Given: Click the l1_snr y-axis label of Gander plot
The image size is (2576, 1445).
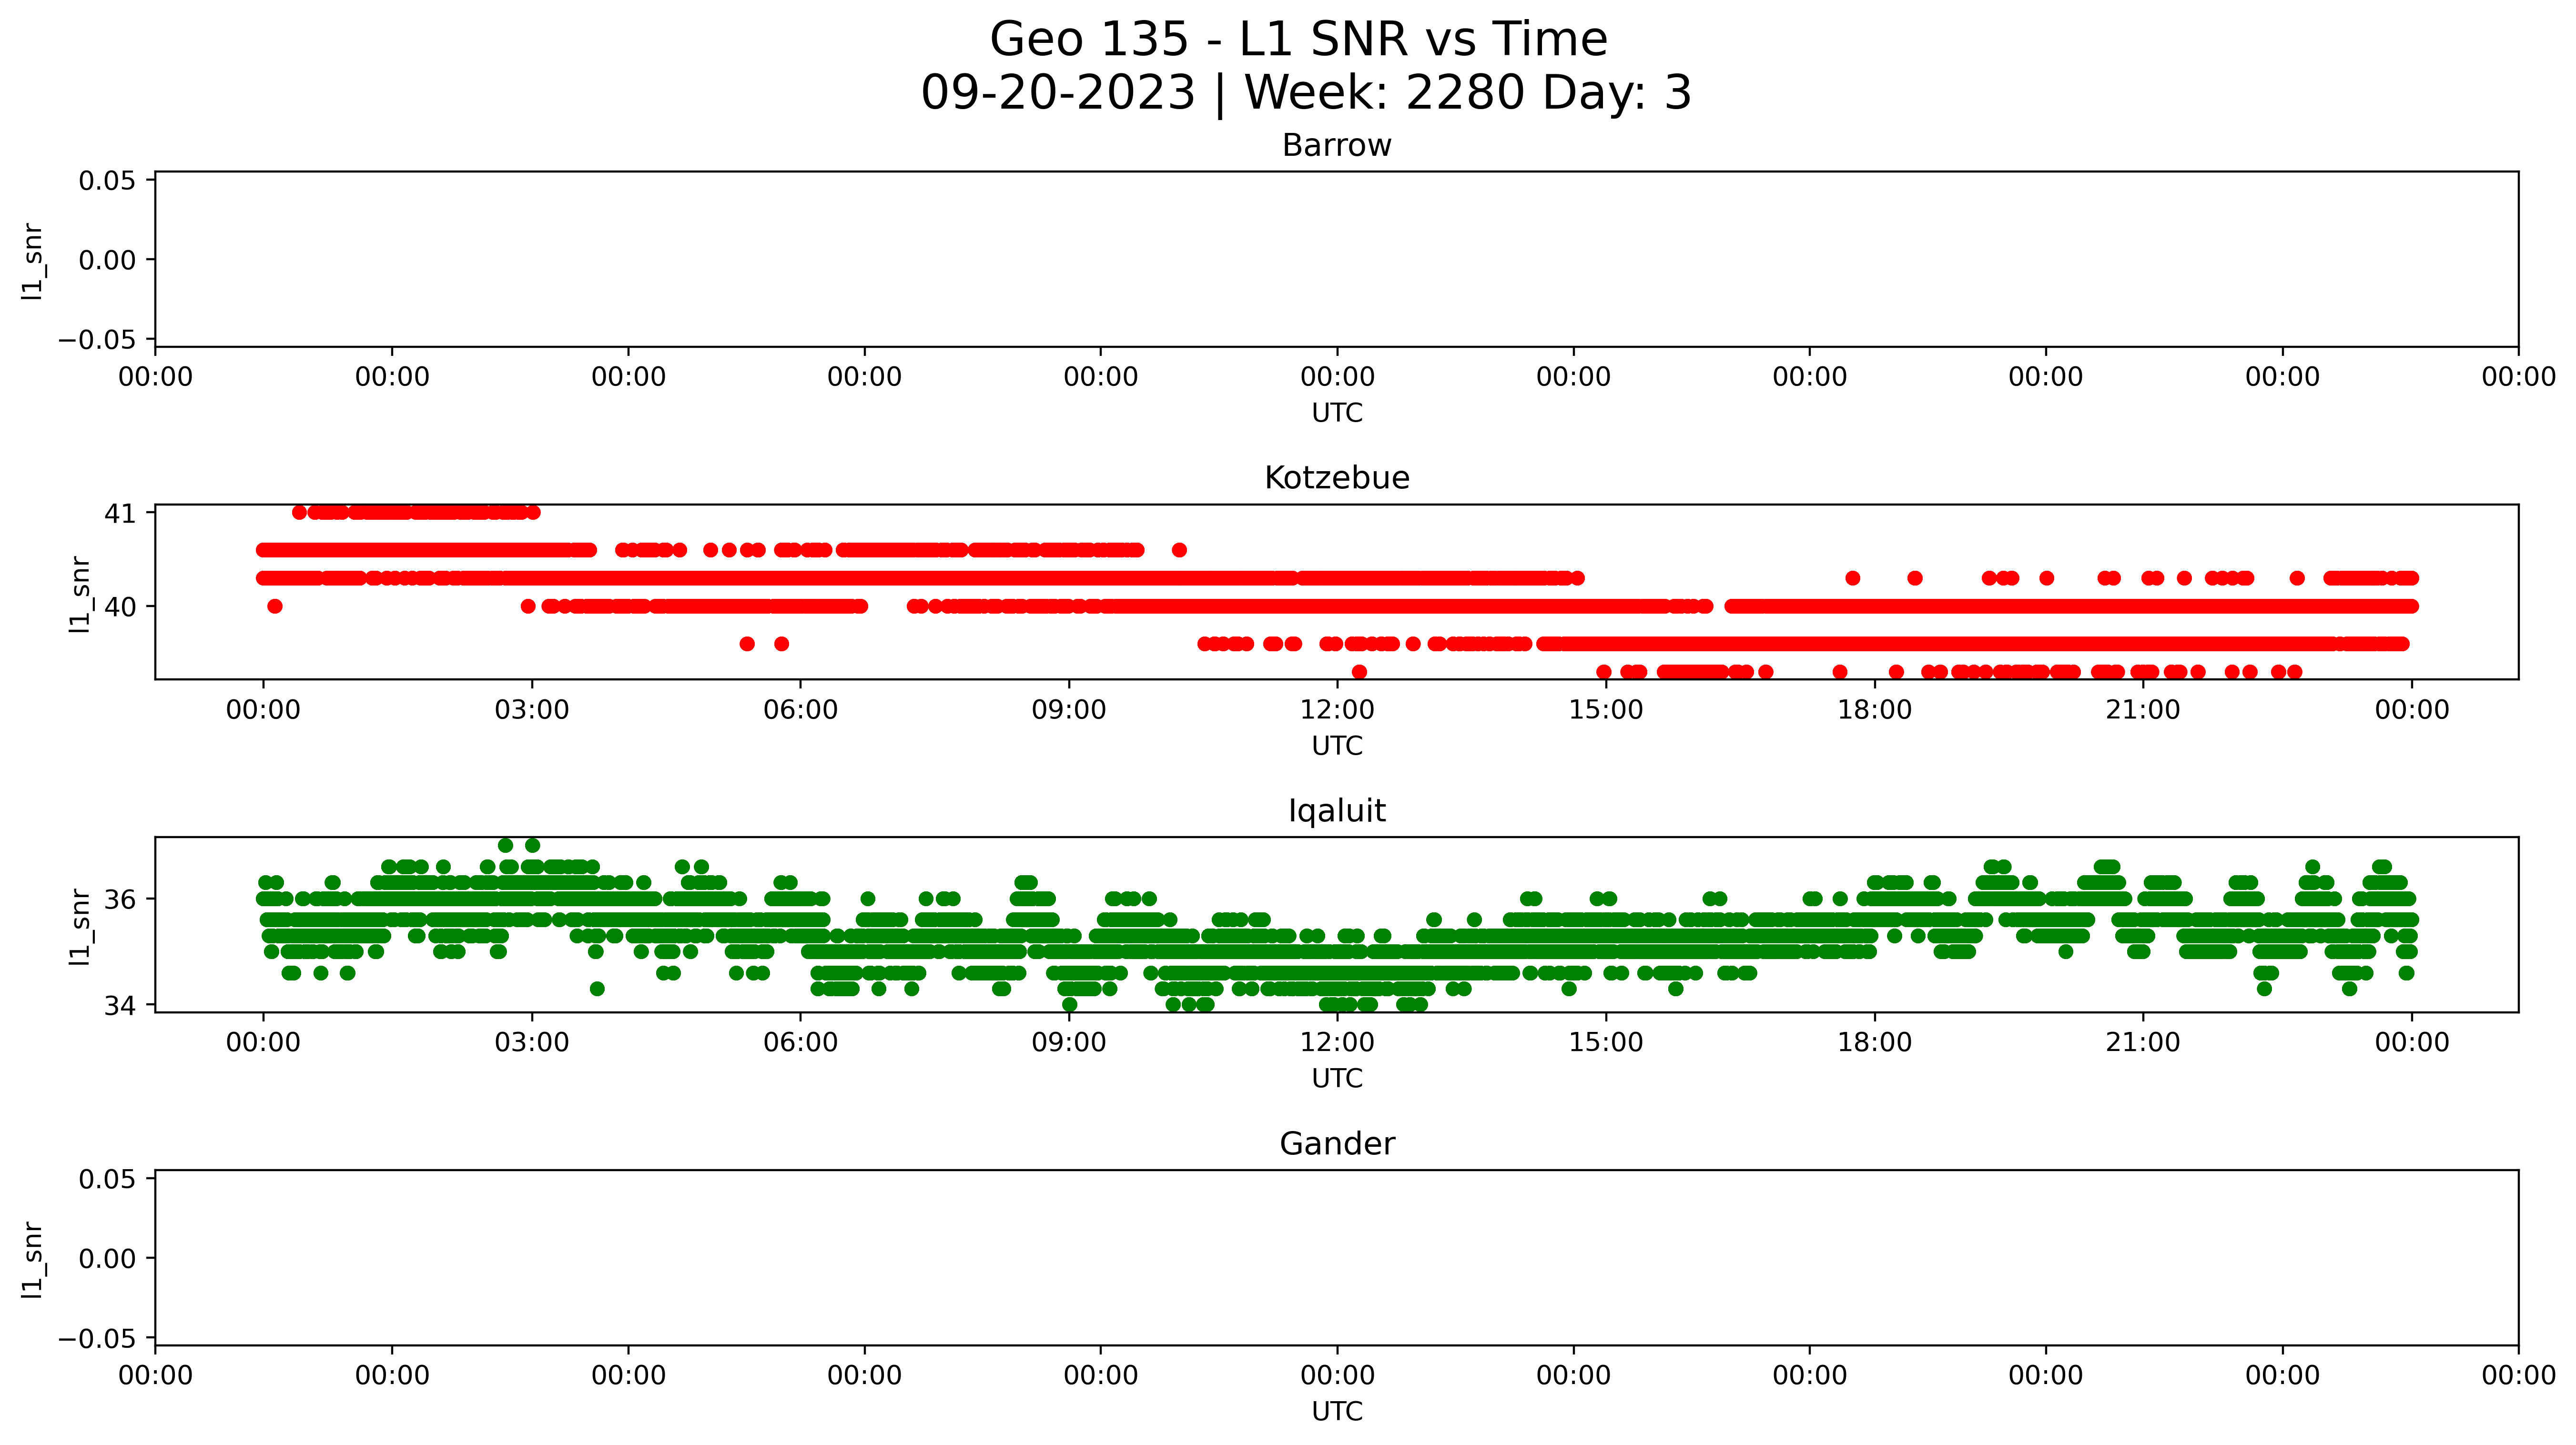Looking at the screenshot, I should [x=33, y=1260].
